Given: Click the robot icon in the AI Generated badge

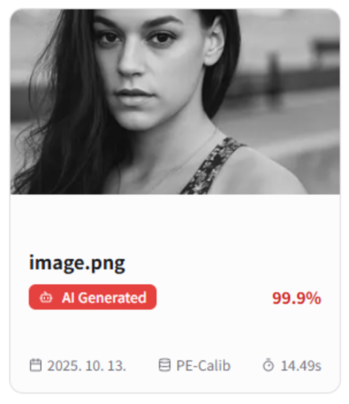Looking at the screenshot, I should pyautogui.click(x=46, y=298).
